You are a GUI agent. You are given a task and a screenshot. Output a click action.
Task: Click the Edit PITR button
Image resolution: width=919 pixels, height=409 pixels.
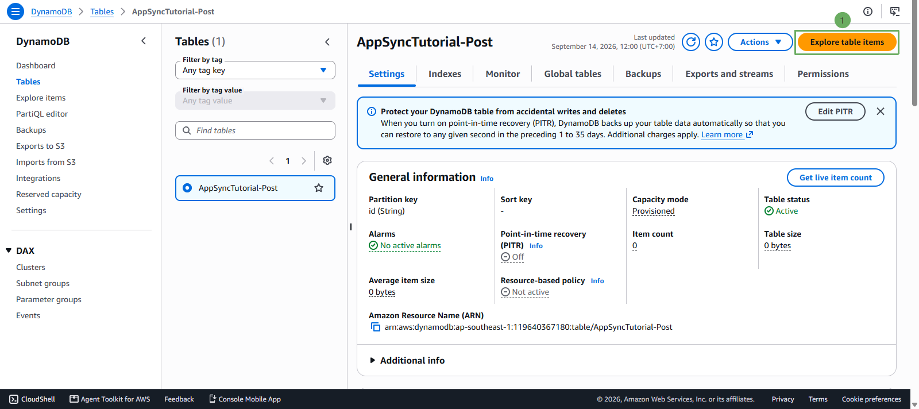[835, 111]
